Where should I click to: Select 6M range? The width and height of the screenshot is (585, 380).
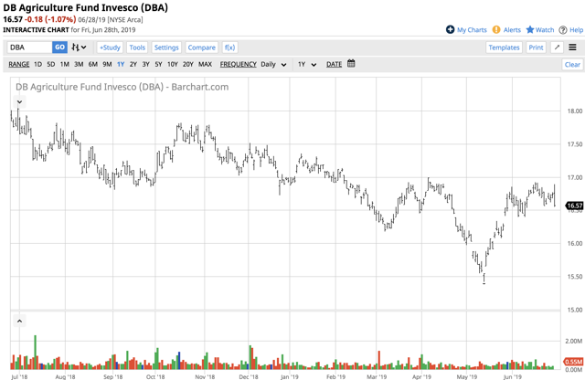pyautogui.click(x=93, y=64)
